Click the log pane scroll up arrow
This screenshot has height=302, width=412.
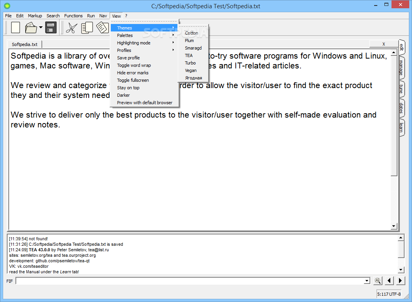pos(401,238)
